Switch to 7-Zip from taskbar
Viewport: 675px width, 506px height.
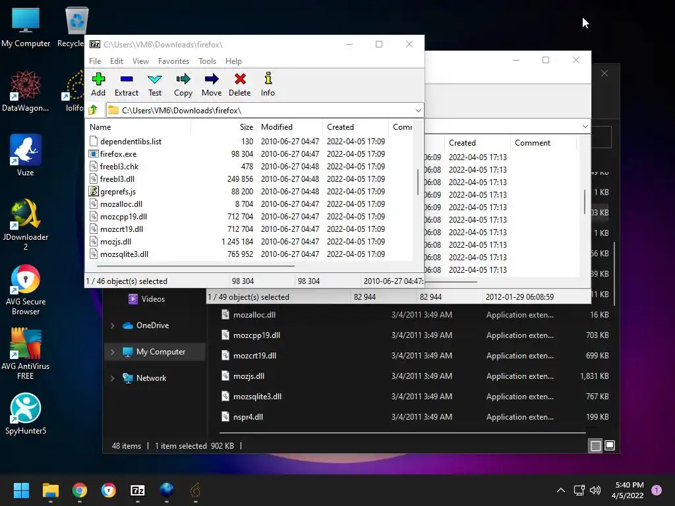(138, 490)
